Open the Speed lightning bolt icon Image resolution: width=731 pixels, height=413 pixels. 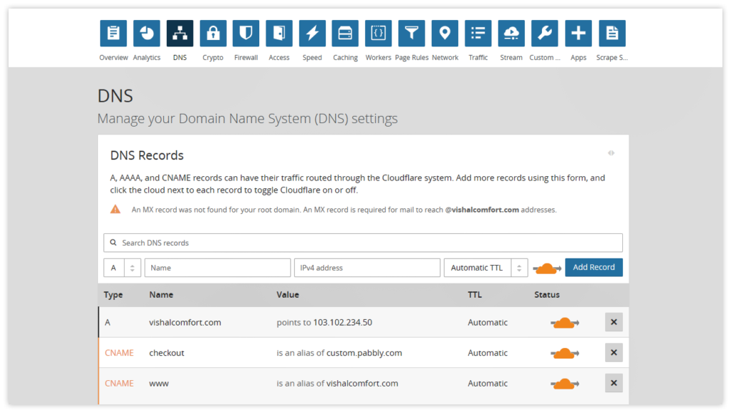312,33
